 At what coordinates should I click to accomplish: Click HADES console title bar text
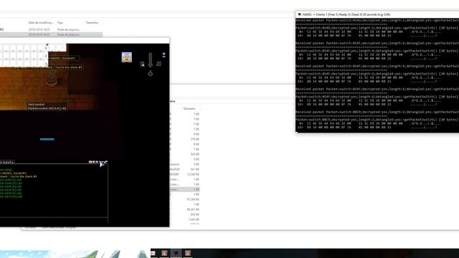[x=346, y=14]
